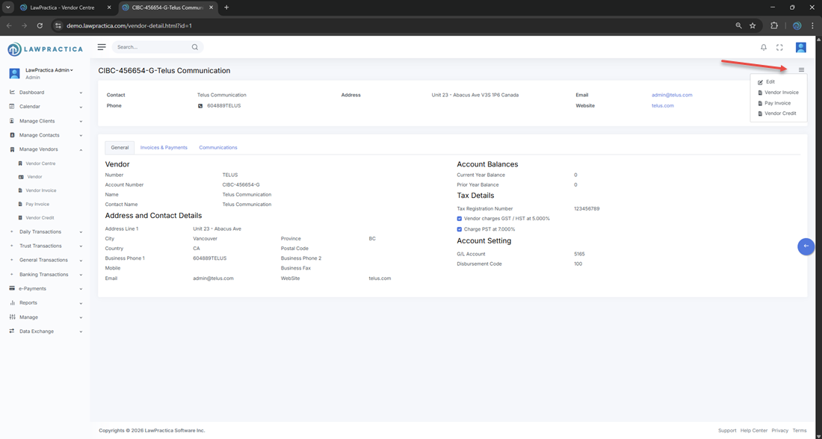Screen dimensions: 822x439
Task: Collapse sidebar with hamburger menu icon
Action: pyautogui.click(x=102, y=47)
